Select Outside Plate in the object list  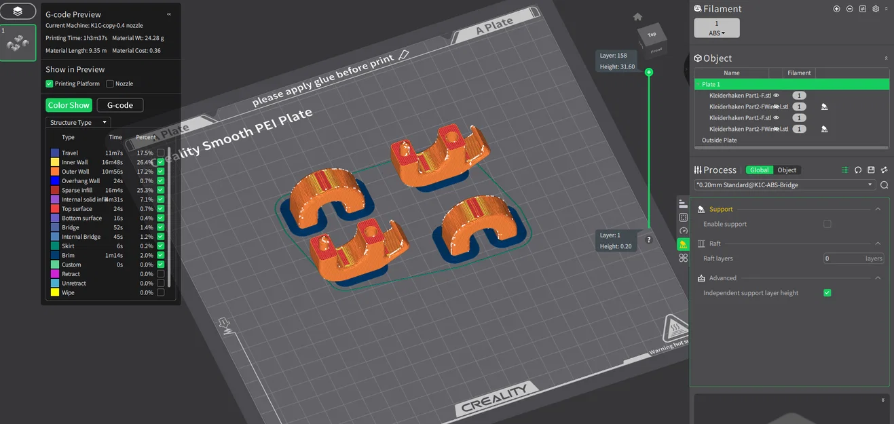pyautogui.click(x=720, y=140)
